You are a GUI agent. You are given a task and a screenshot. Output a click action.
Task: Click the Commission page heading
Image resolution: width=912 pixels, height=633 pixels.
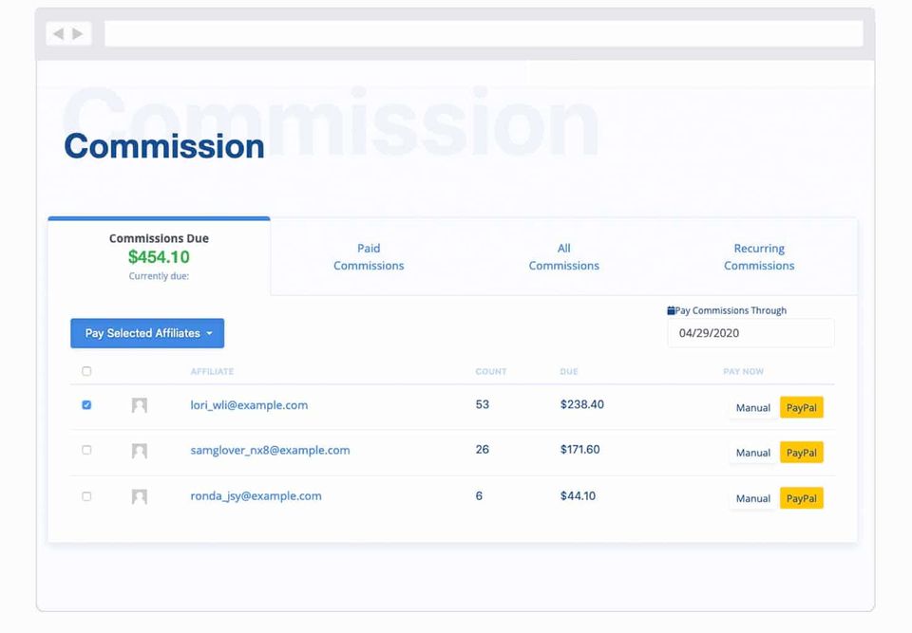pos(164,146)
